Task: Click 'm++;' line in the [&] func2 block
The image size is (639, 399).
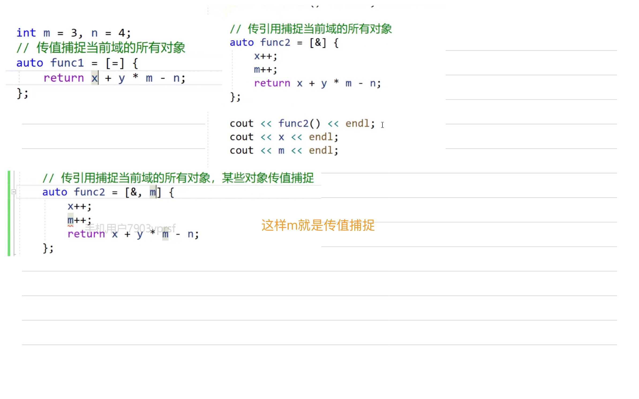Action: point(265,70)
